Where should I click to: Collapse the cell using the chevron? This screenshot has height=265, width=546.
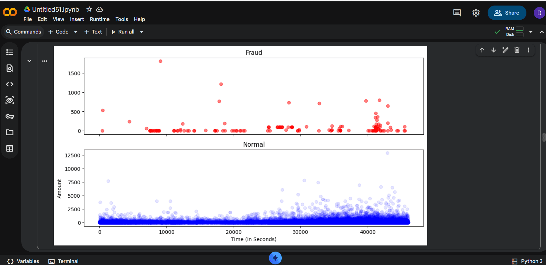tap(29, 61)
